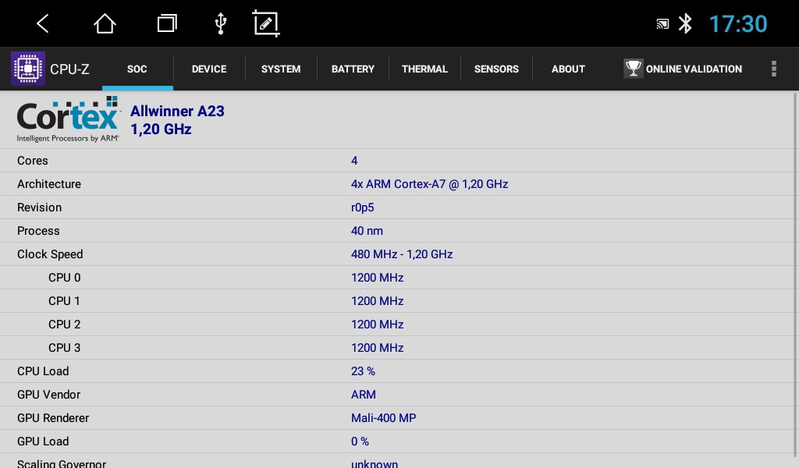Tap the USB connection icon

[x=221, y=23]
